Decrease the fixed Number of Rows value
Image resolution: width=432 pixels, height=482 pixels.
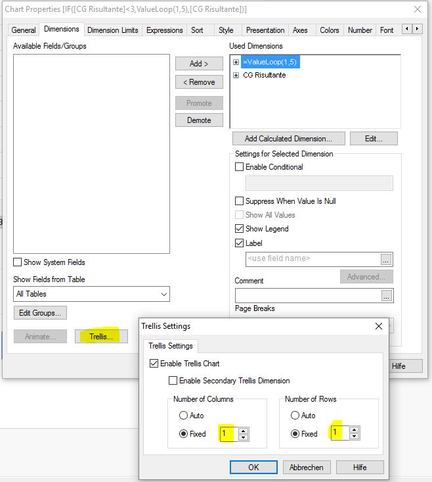[x=355, y=436]
